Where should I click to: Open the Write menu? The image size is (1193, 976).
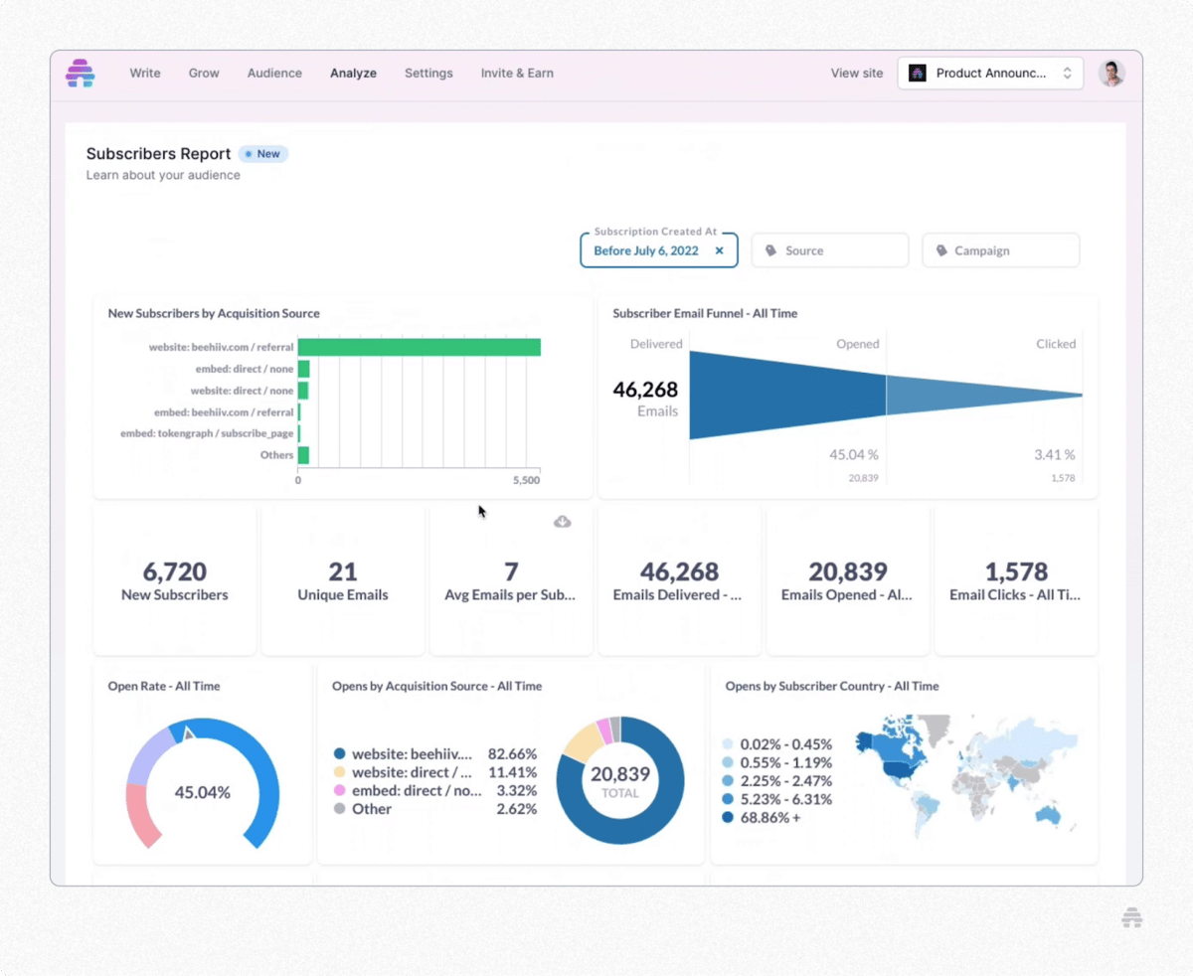tap(145, 74)
